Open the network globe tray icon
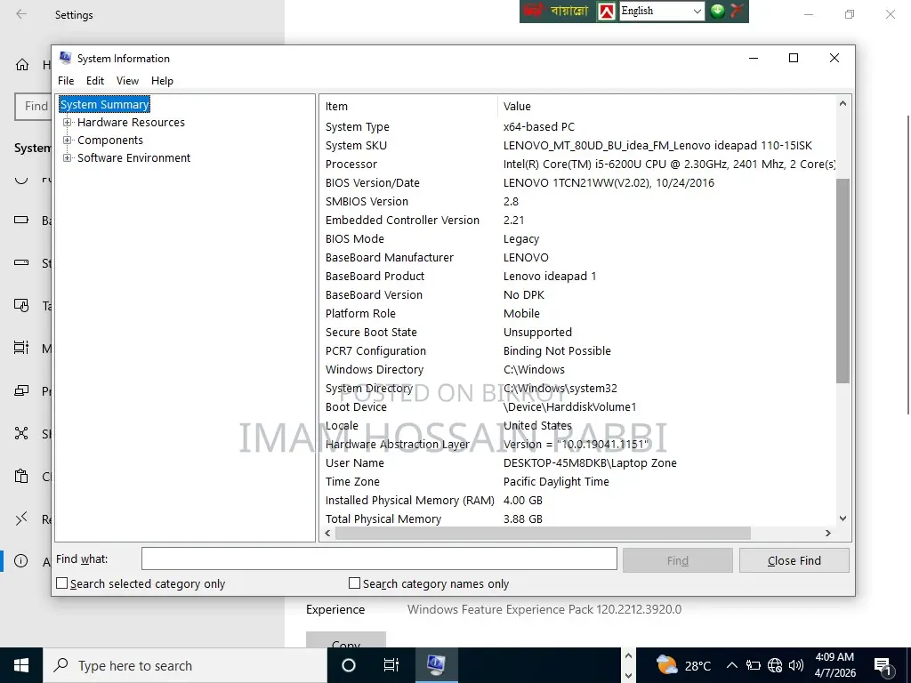Screen dimensions: 911x683 pos(775,665)
